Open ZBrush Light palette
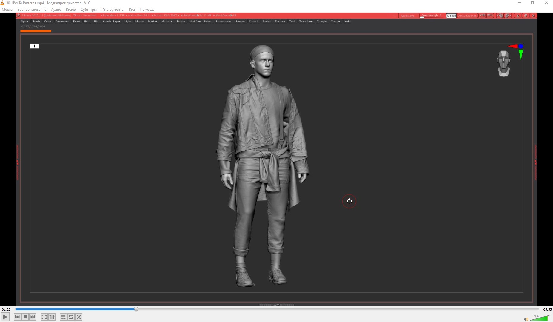553x322 pixels. [128, 22]
